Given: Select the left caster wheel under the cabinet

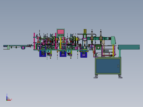Looking at the screenshot, I should click(x=96, y=77).
